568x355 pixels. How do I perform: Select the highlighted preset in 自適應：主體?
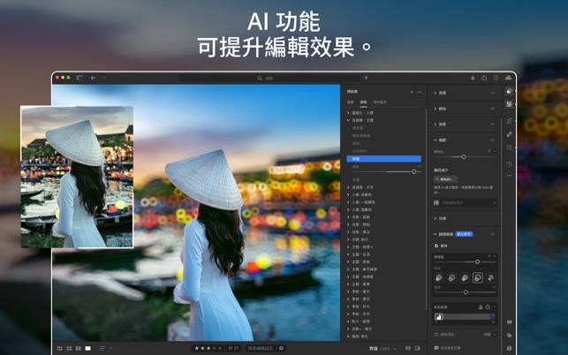coord(383,159)
